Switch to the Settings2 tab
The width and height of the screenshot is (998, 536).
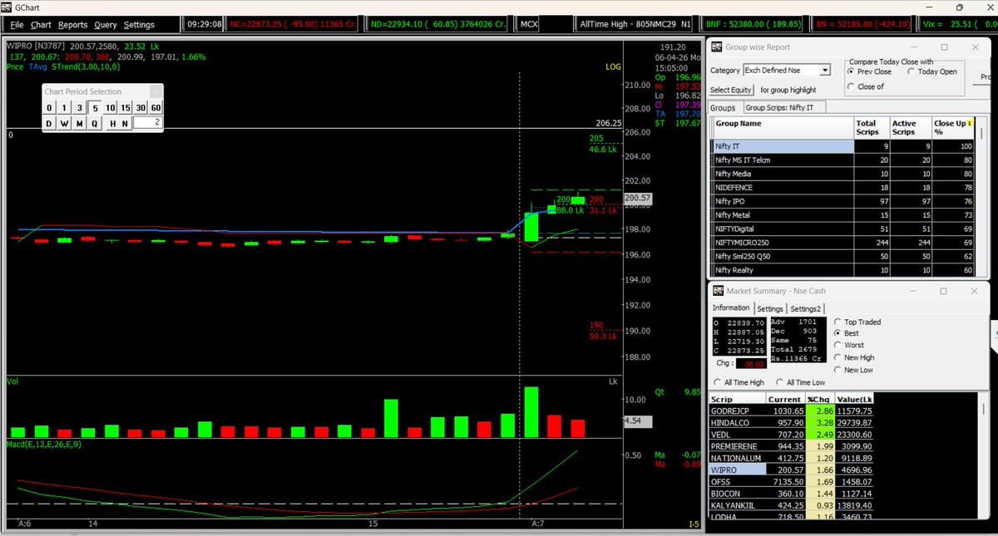pos(805,308)
